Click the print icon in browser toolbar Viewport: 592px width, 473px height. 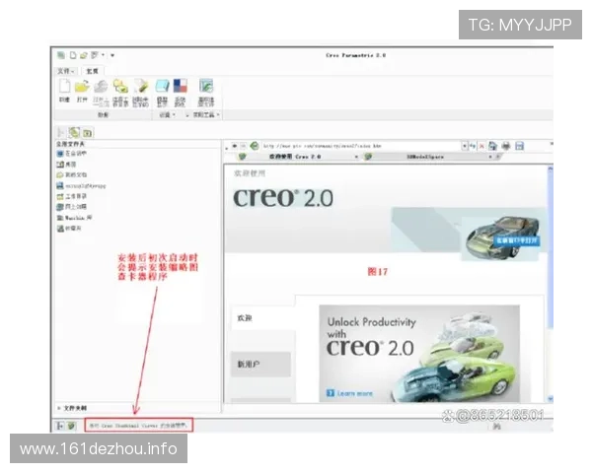[506, 146]
